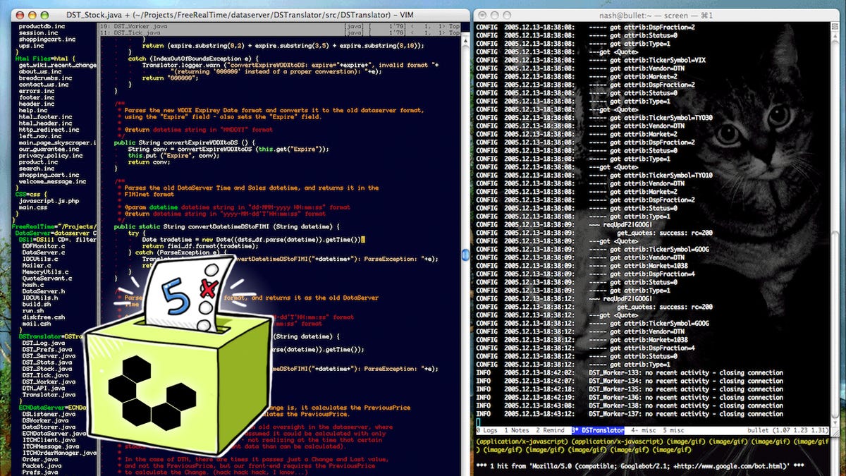This screenshot has height=476, width=846.
Task: Open html_footer.inc in the file tree
Action: click(x=46, y=116)
